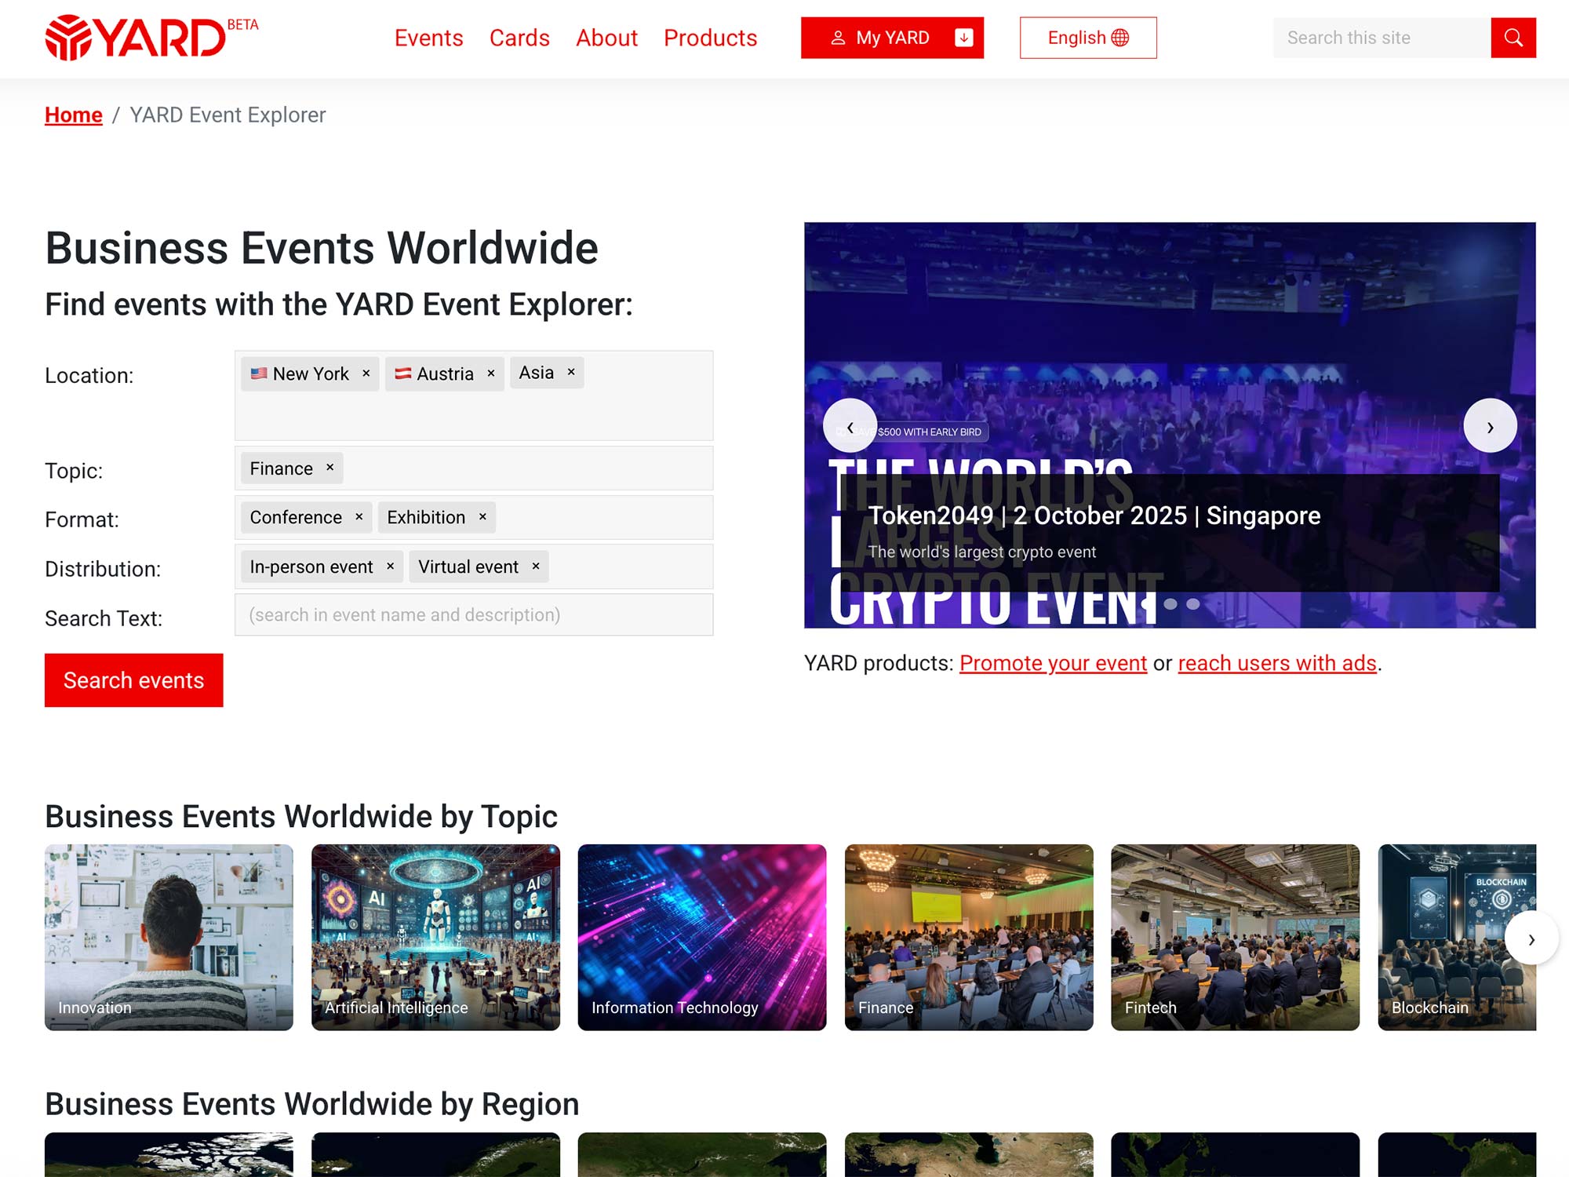Open the Blockchain topic card
The height and width of the screenshot is (1177, 1569).
point(1457,937)
